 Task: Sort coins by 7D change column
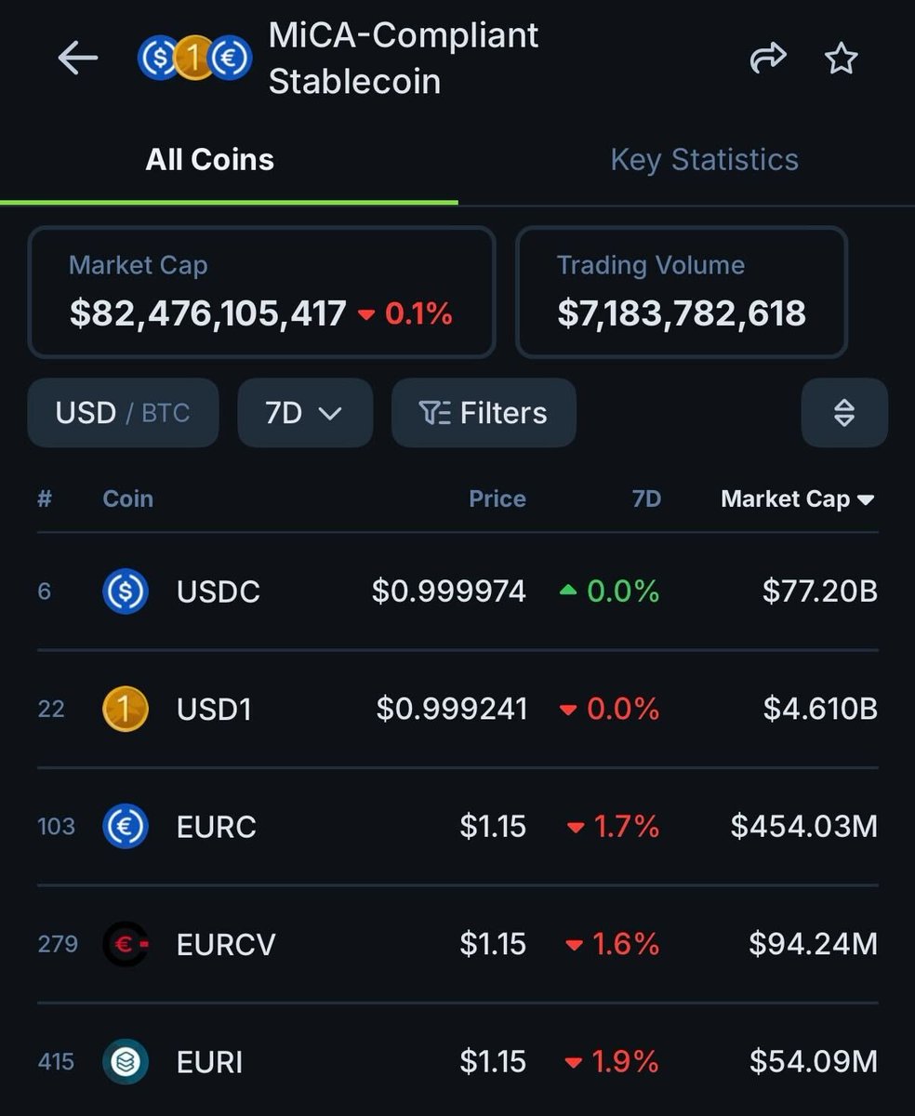point(646,499)
